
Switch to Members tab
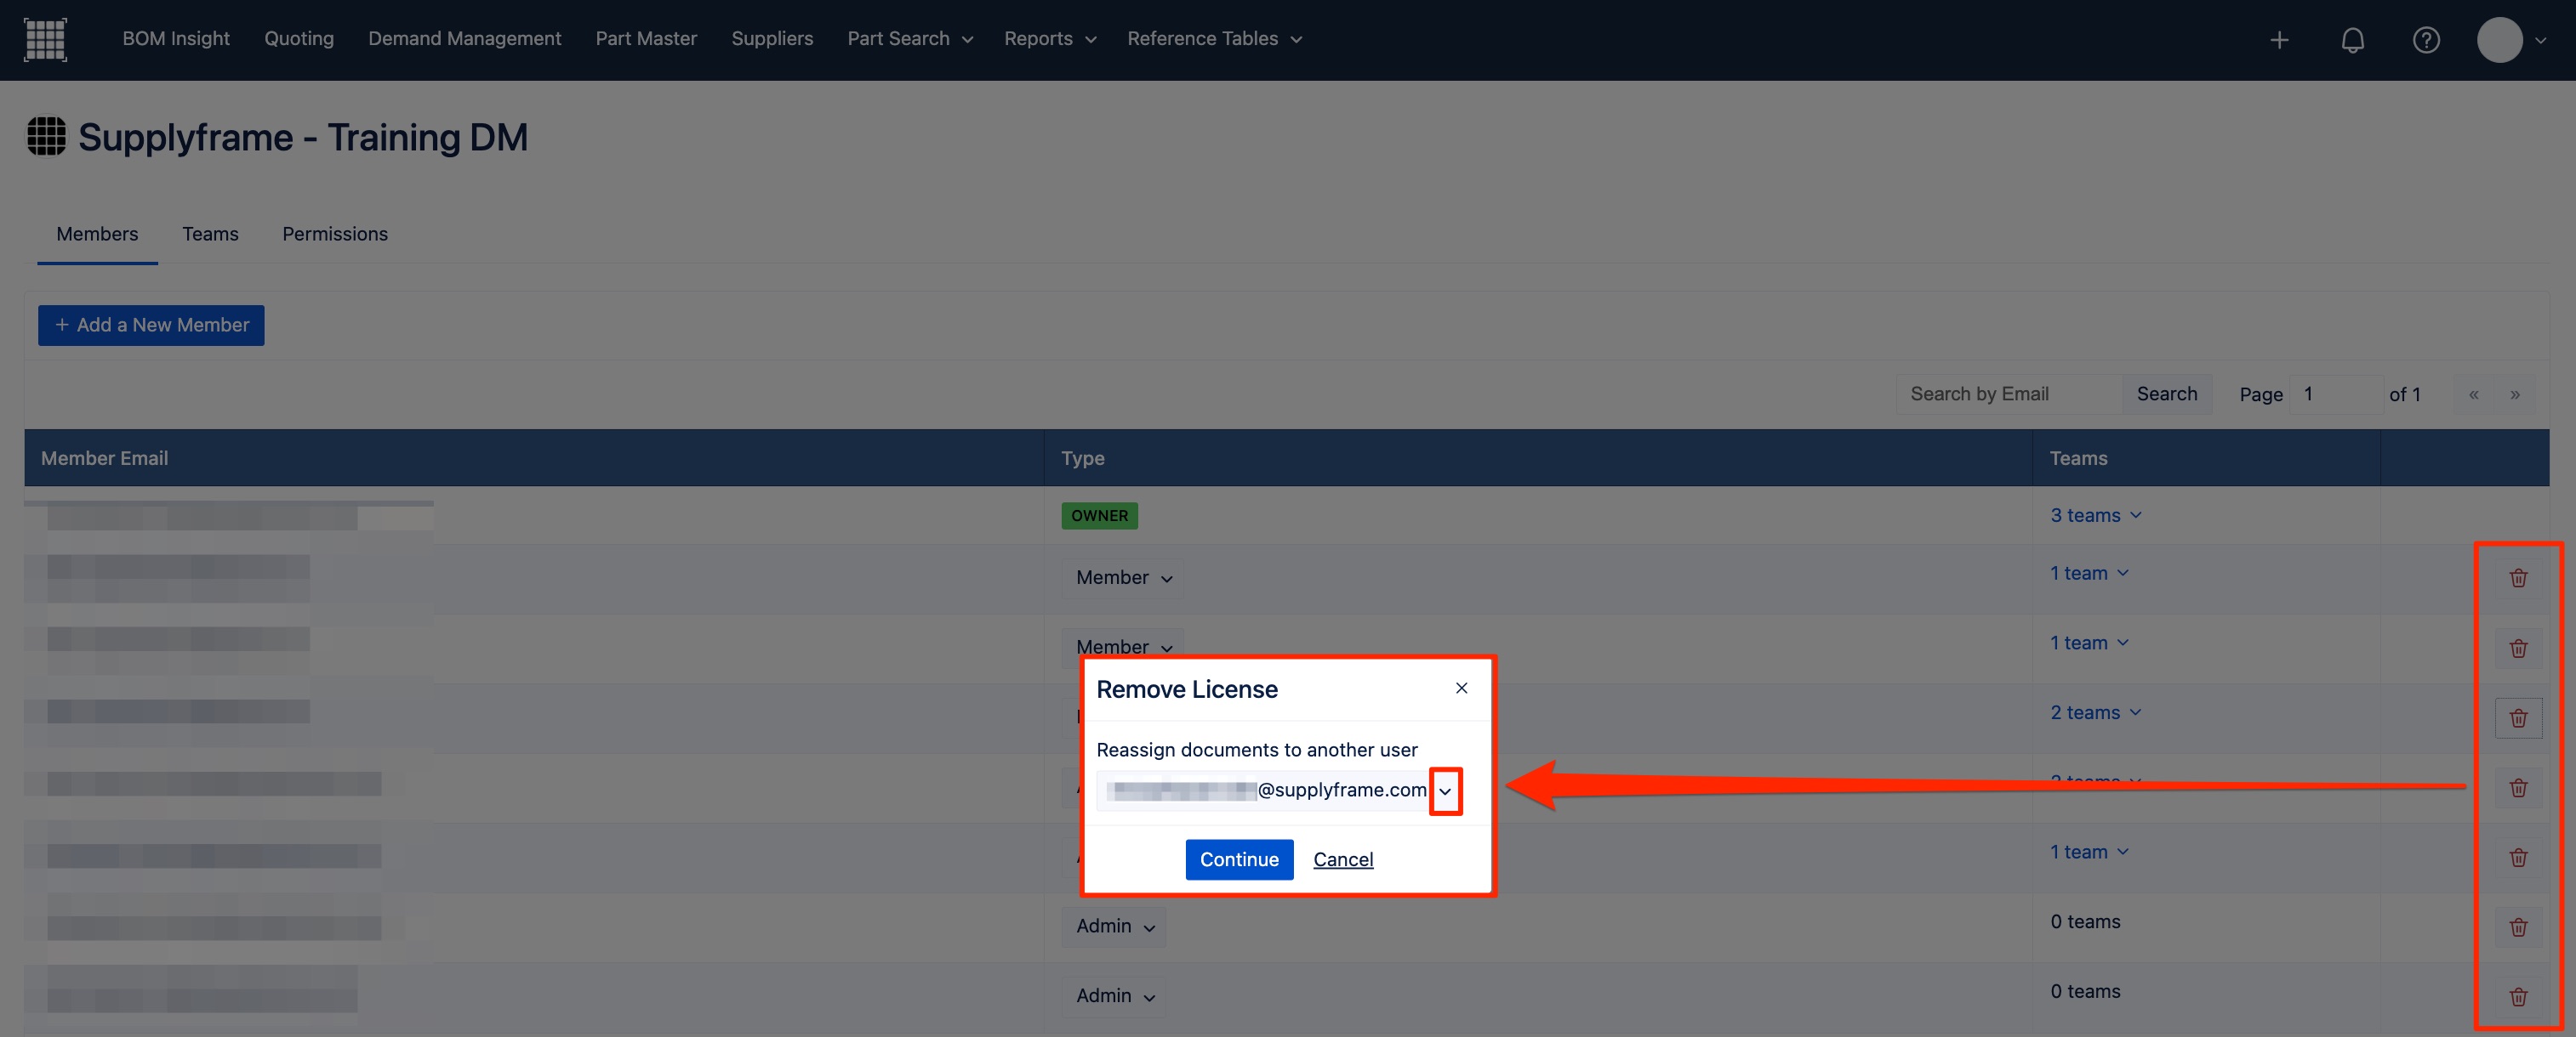[x=97, y=234]
